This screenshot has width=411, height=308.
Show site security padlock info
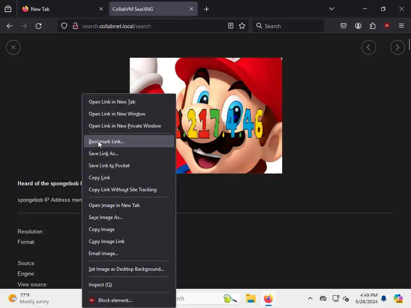[x=75, y=26]
